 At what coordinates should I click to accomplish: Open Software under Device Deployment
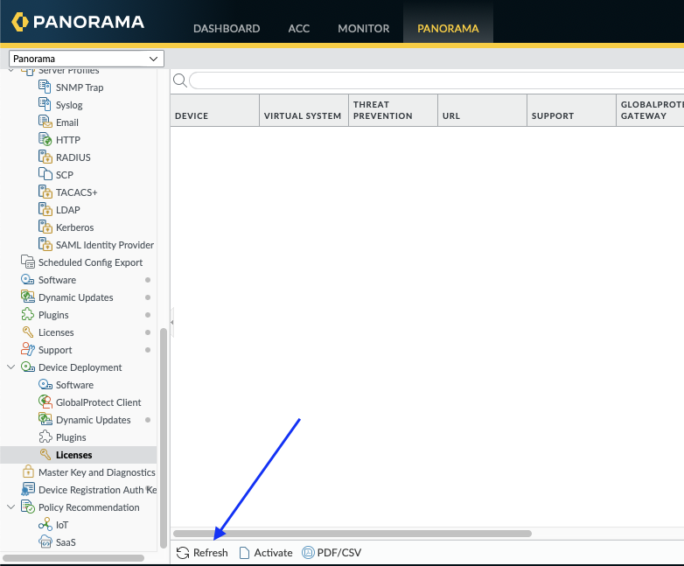click(74, 385)
